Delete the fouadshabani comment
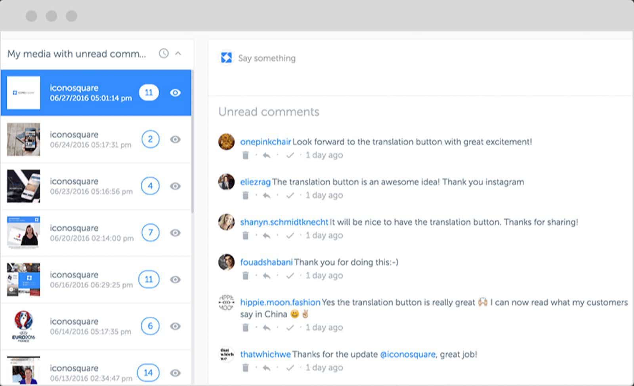634x386 pixels. tap(246, 276)
